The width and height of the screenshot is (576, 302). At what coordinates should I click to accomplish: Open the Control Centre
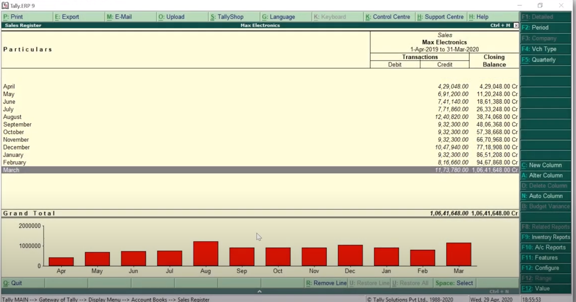[x=388, y=17]
